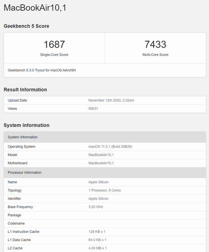The width and height of the screenshot is (209, 252).
Task: Click the System Information table header row
Action: coord(105,137)
